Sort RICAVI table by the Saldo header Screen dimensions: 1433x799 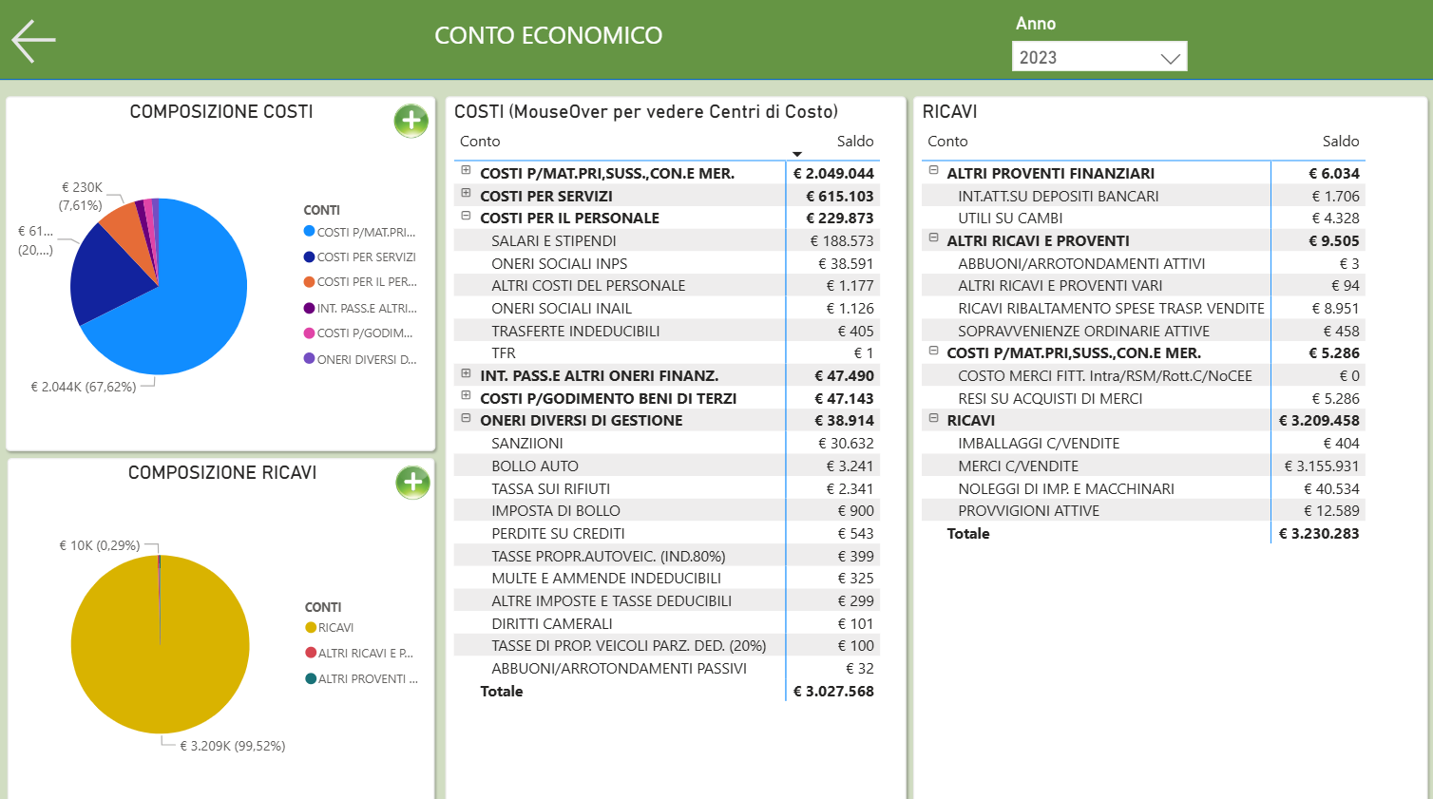click(1341, 142)
